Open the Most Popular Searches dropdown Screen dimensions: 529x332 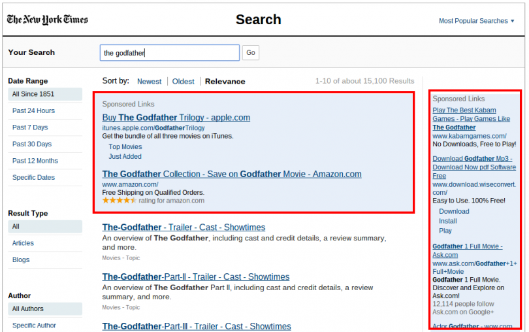coord(476,21)
